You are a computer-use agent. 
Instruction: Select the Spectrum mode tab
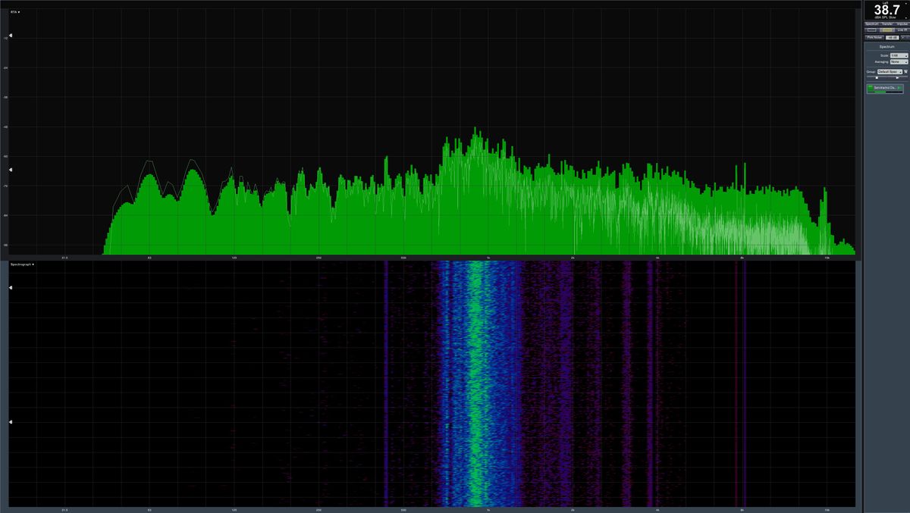pyautogui.click(x=872, y=24)
